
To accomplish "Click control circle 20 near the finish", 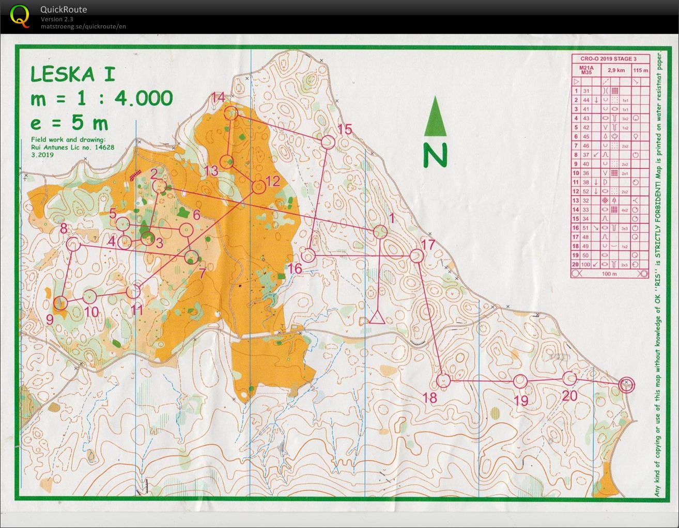I will point(569,378).
